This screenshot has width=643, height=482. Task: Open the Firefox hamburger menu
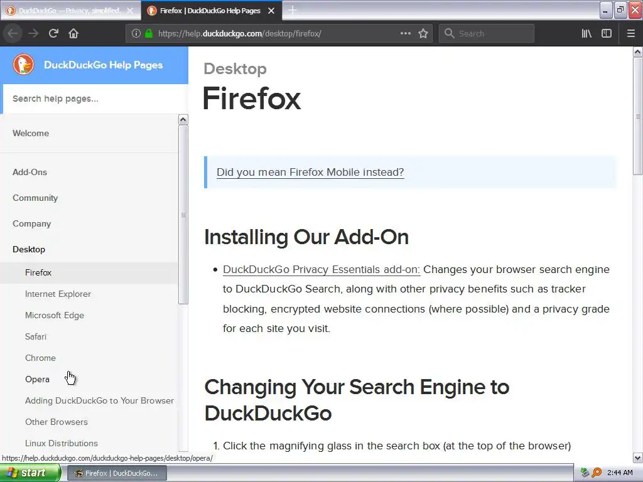point(631,33)
